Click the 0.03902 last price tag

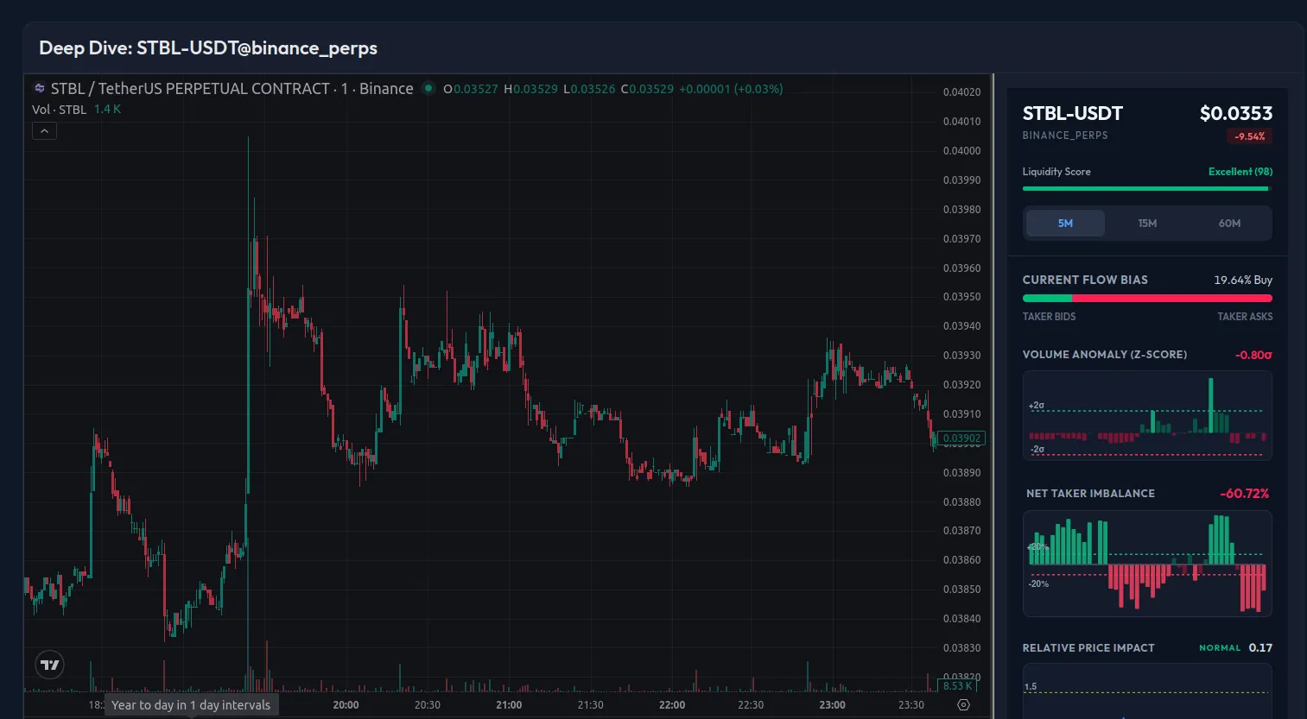click(x=961, y=438)
